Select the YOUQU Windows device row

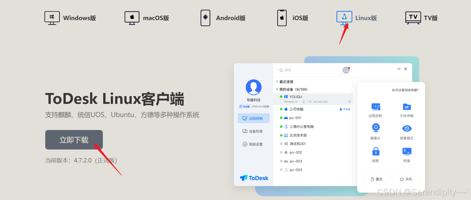(x=313, y=99)
